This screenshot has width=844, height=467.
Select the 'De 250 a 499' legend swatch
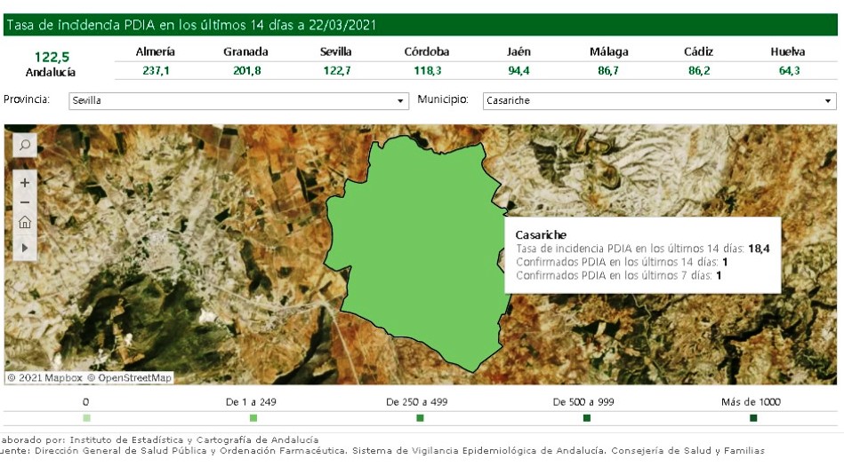click(420, 418)
